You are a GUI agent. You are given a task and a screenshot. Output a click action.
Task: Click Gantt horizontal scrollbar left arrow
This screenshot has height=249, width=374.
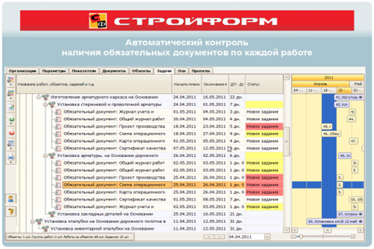click(295, 230)
